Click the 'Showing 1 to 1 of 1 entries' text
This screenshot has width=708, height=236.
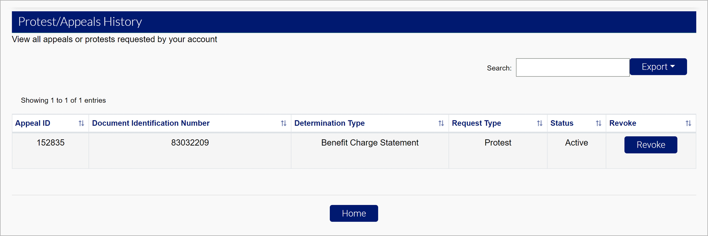[63, 101]
